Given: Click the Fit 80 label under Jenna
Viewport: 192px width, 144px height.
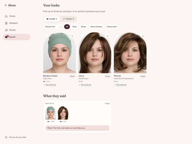Looking at the screenshot, I should (x=80, y=82).
